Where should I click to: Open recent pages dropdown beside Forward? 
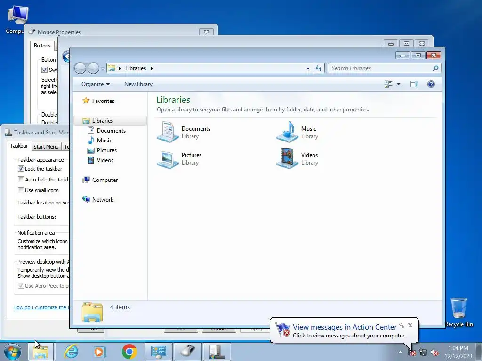point(103,69)
